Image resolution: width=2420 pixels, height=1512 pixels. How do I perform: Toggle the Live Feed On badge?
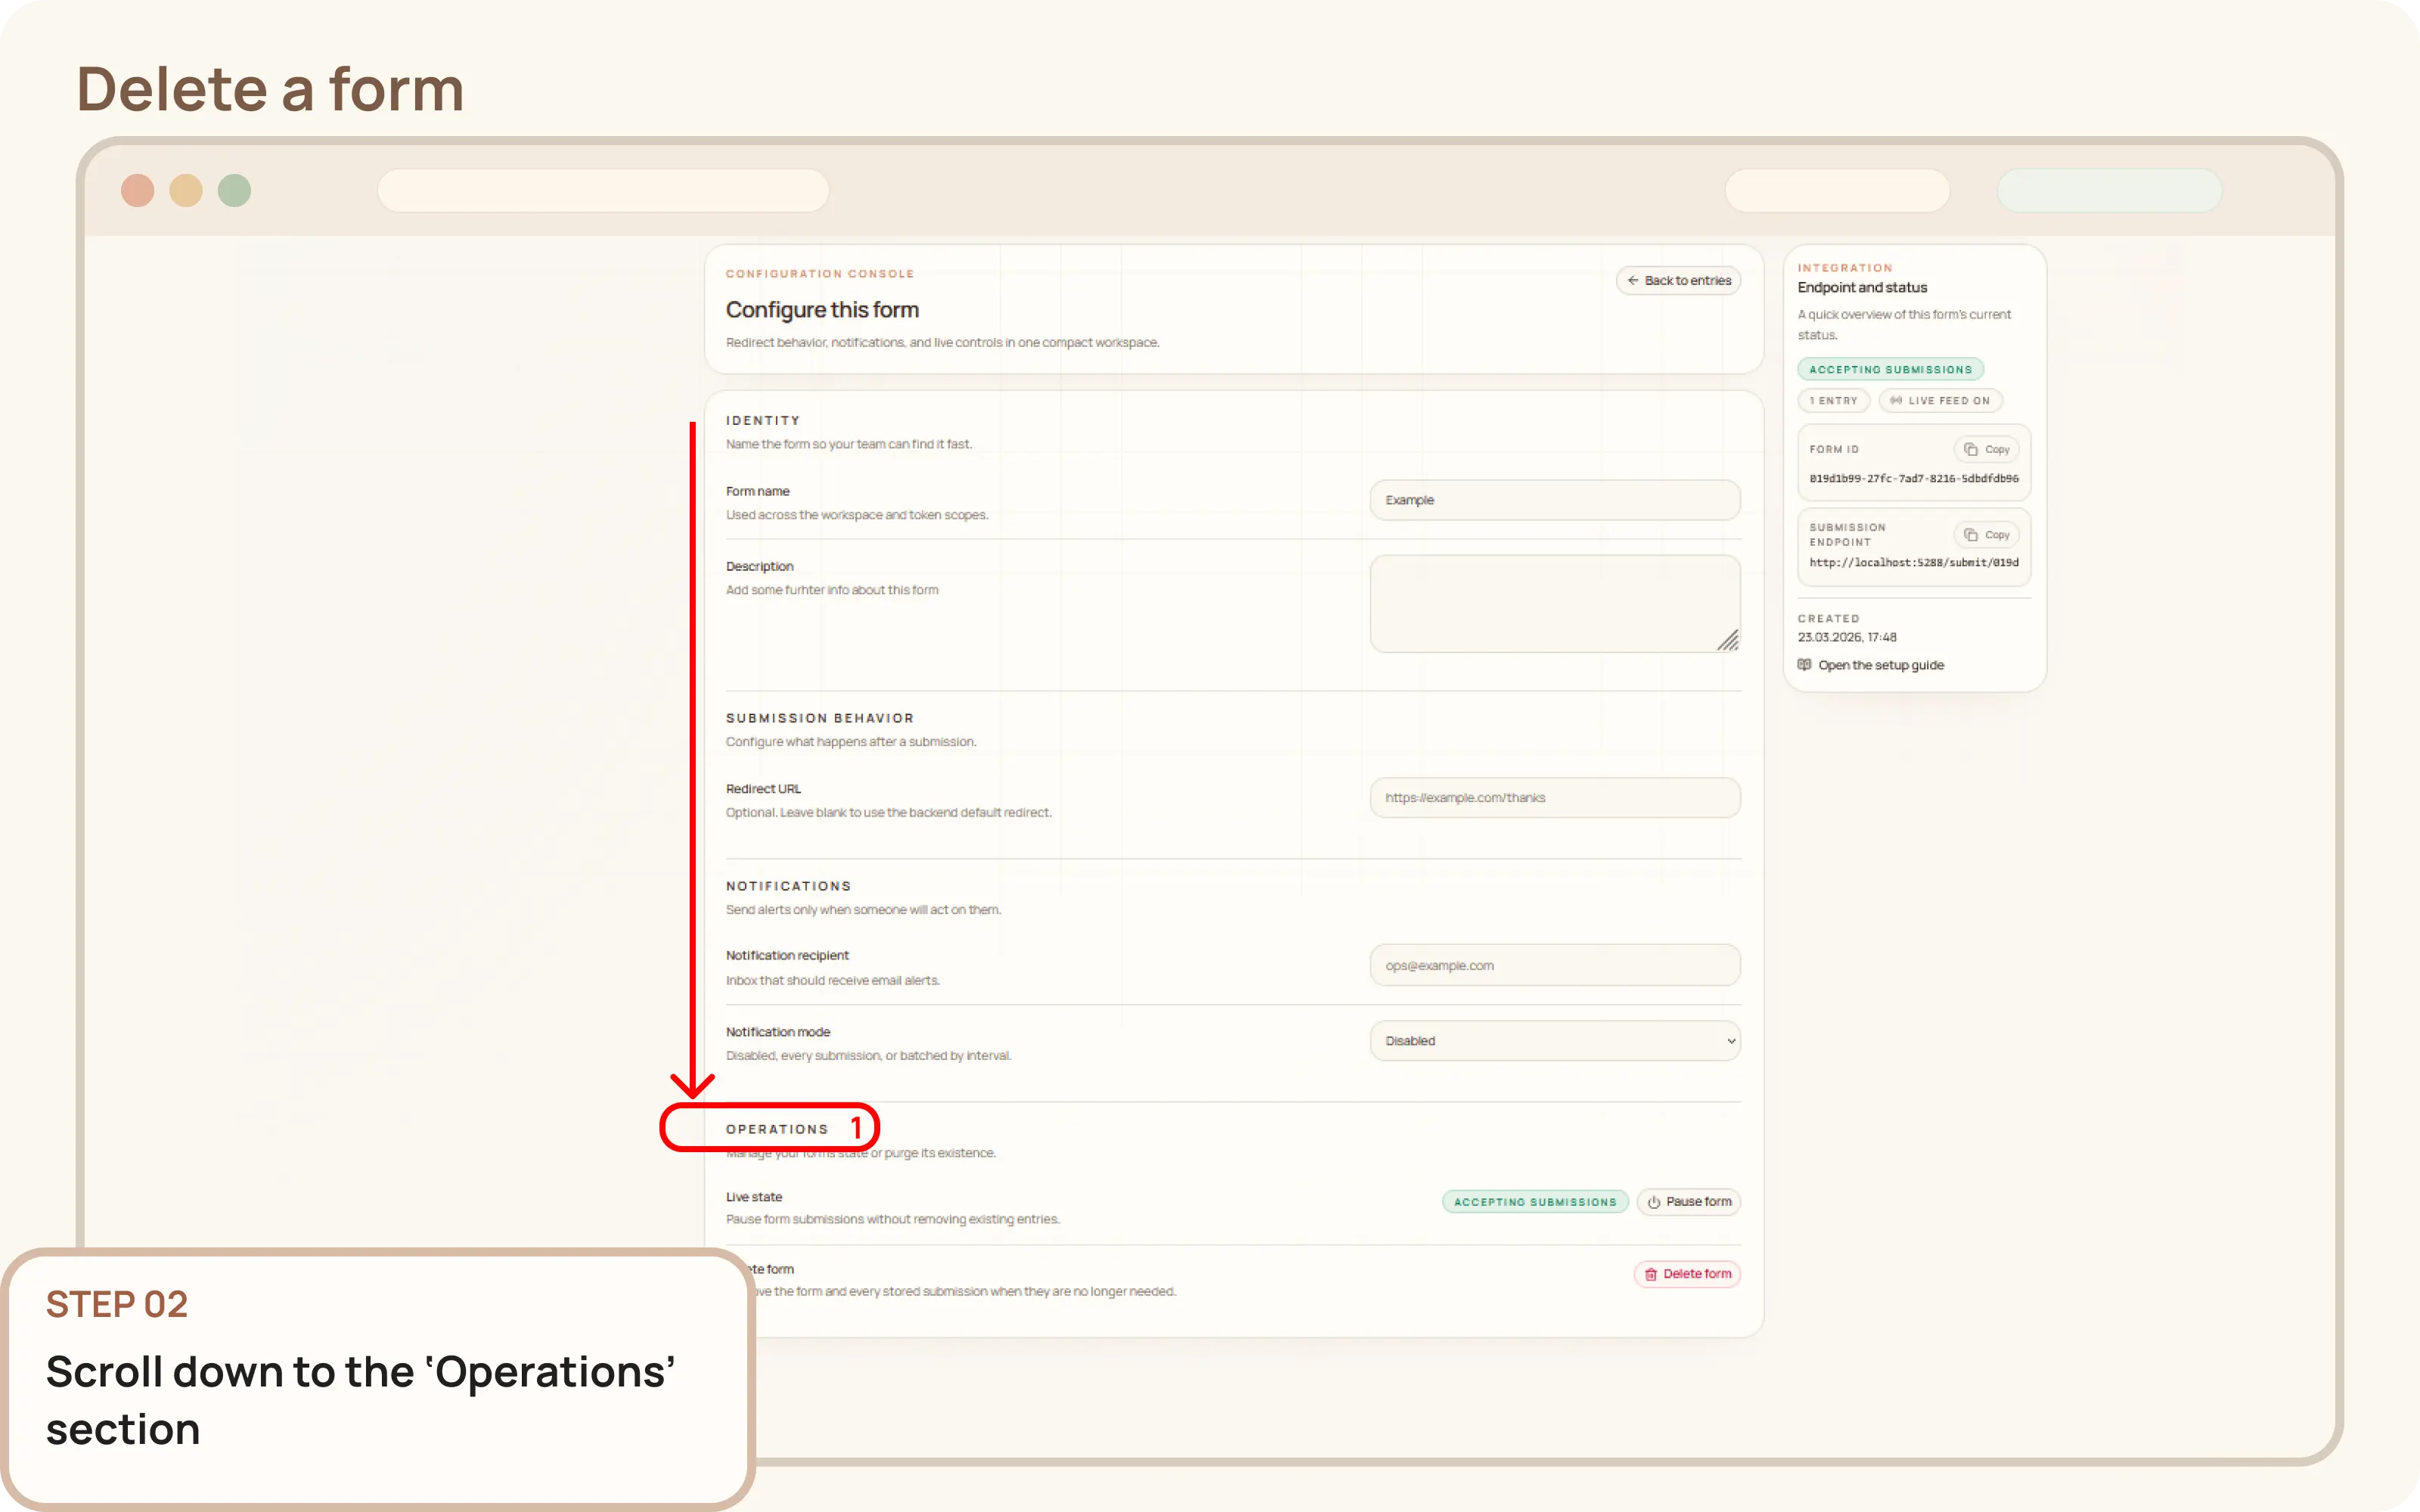pos(1938,400)
